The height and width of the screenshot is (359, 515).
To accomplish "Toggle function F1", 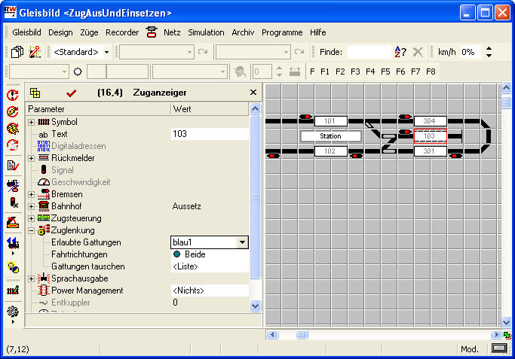I will (x=325, y=71).
